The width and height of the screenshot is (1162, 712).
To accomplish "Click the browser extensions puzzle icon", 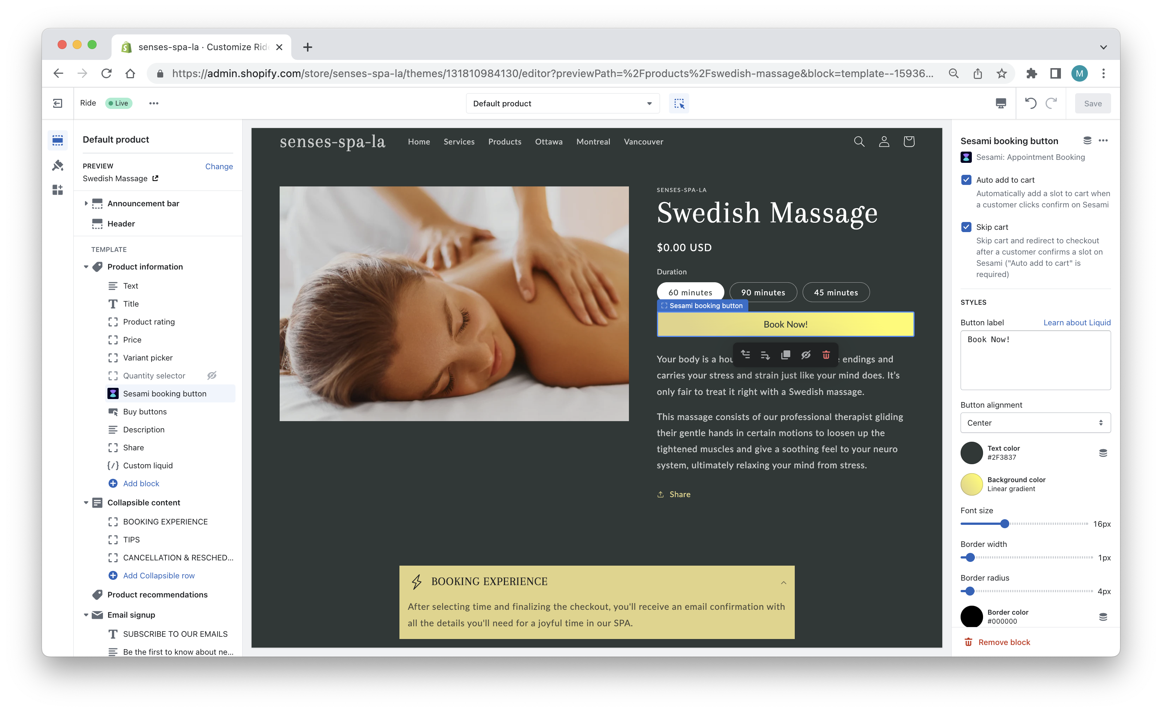I will pos(1031,73).
